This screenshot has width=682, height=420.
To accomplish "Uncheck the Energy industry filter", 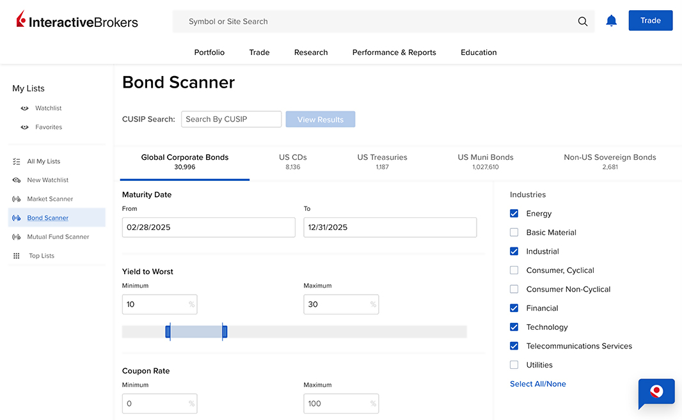I will click(514, 213).
